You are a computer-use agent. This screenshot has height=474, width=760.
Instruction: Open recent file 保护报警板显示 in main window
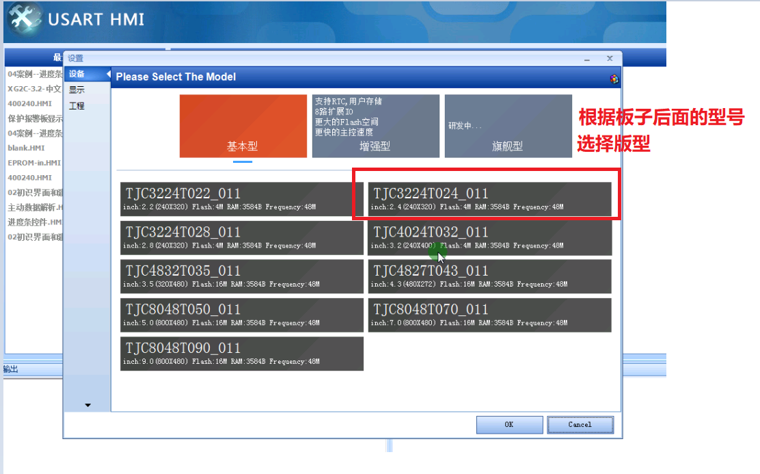[x=35, y=118]
